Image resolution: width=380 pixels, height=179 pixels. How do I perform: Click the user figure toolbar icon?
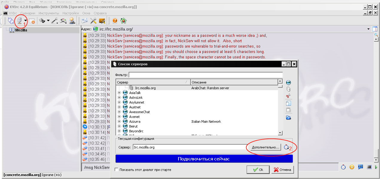pos(72,21)
